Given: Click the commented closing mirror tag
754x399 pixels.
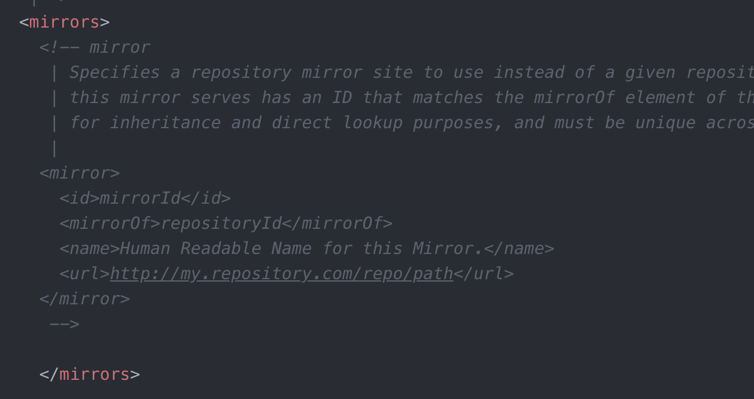Looking at the screenshot, I should 85,299.
